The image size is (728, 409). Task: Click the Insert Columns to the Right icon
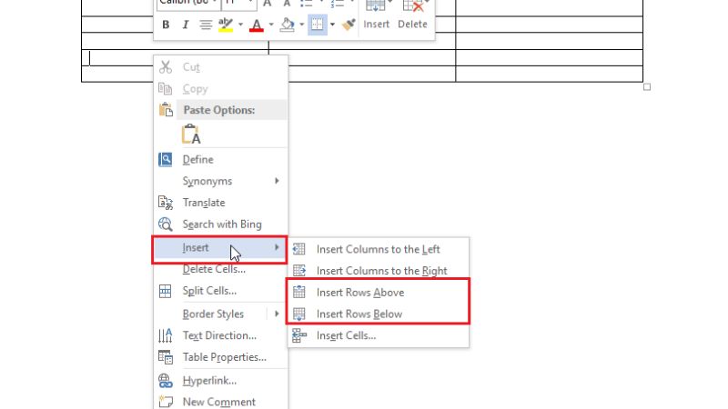point(299,270)
